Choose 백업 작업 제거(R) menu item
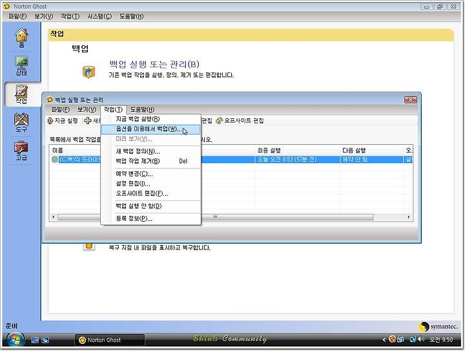The width and height of the screenshot is (465, 351). click(151, 162)
